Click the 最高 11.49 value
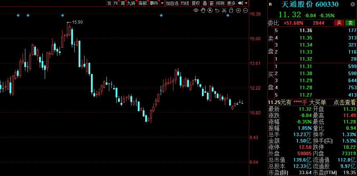 [350, 115]
